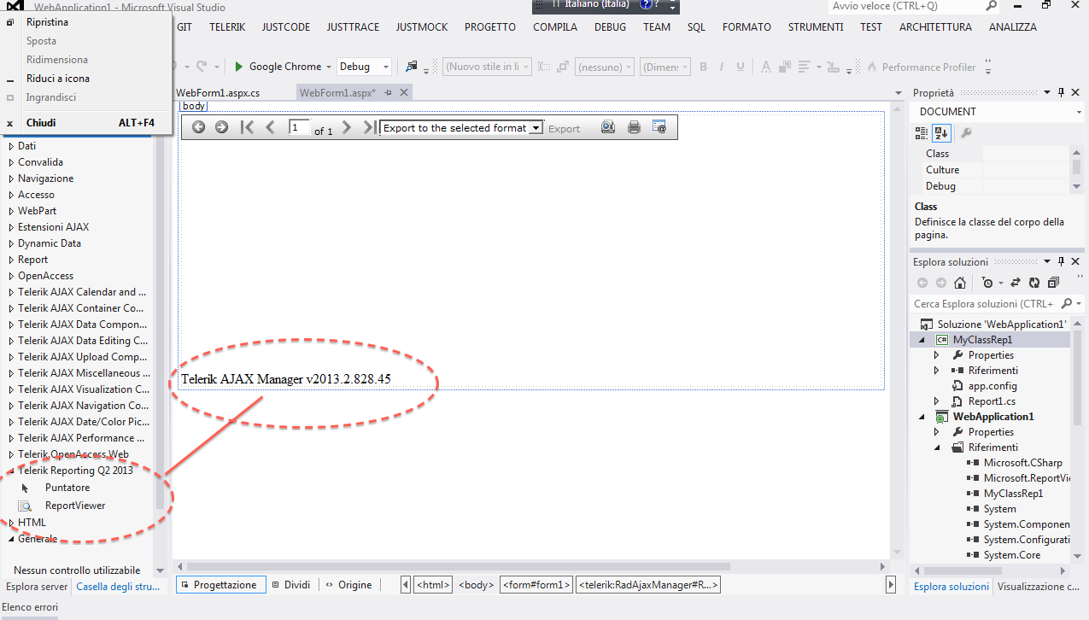Open the ARCHITETTURA menu
This screenshot has height=620, width=1089.
pyautogui.click(x=935, y=27)
